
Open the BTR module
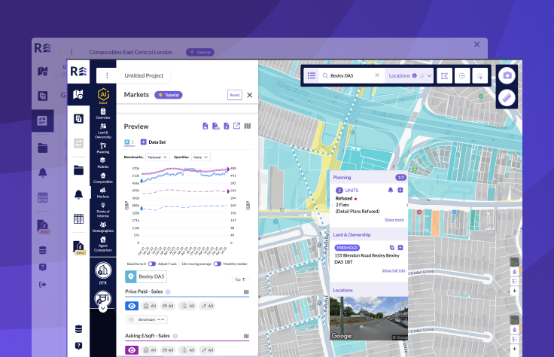tap(103, 273)
